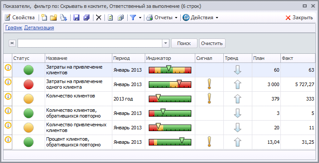This screenshot has width=319, height=163.
Task: Click the blue funnel filter icon
Action: [x=133, y=17]
